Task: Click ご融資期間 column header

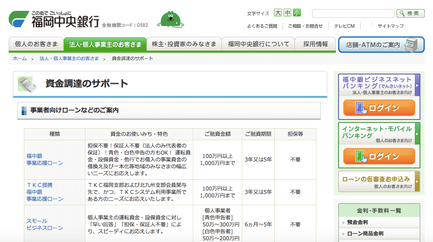Action: pos(258,134)
